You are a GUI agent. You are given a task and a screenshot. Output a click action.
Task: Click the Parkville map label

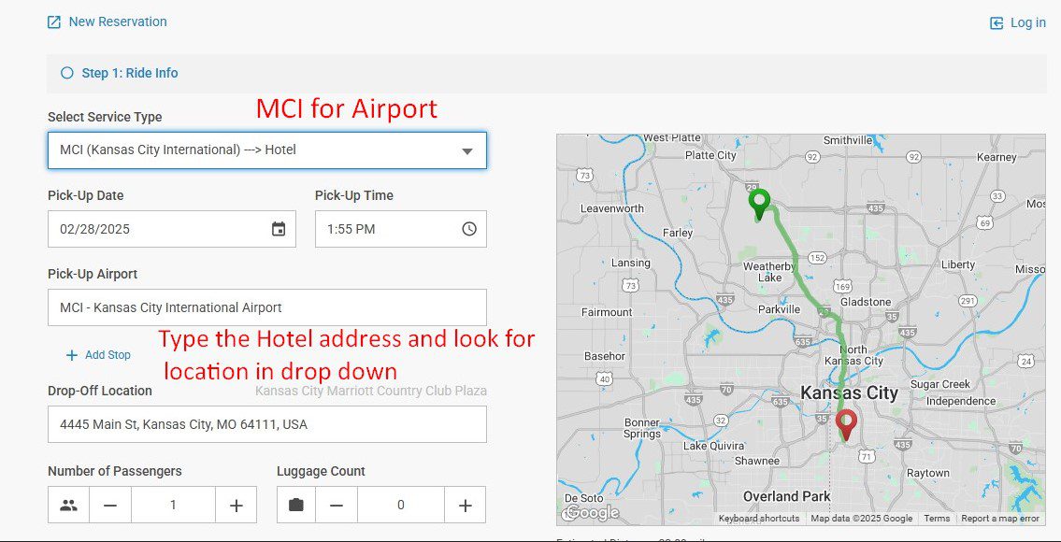[779, 309]
